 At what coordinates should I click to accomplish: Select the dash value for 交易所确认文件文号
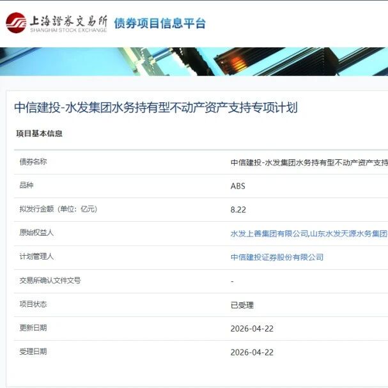232,281
